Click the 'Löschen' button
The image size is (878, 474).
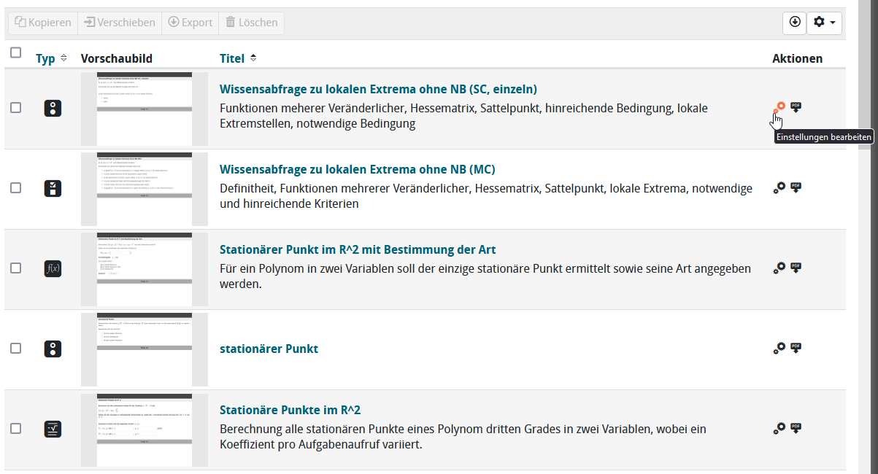click(252, 23)
